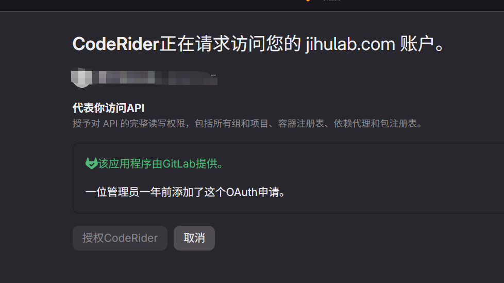
Task: Cancel the request with 取消 button
Action: pyautogui.click(x=194, y=238)
